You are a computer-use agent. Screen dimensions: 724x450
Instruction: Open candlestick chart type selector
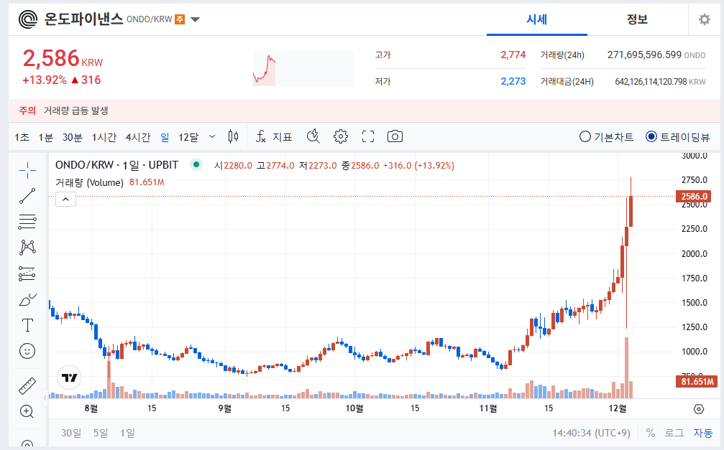pos(233,136)
